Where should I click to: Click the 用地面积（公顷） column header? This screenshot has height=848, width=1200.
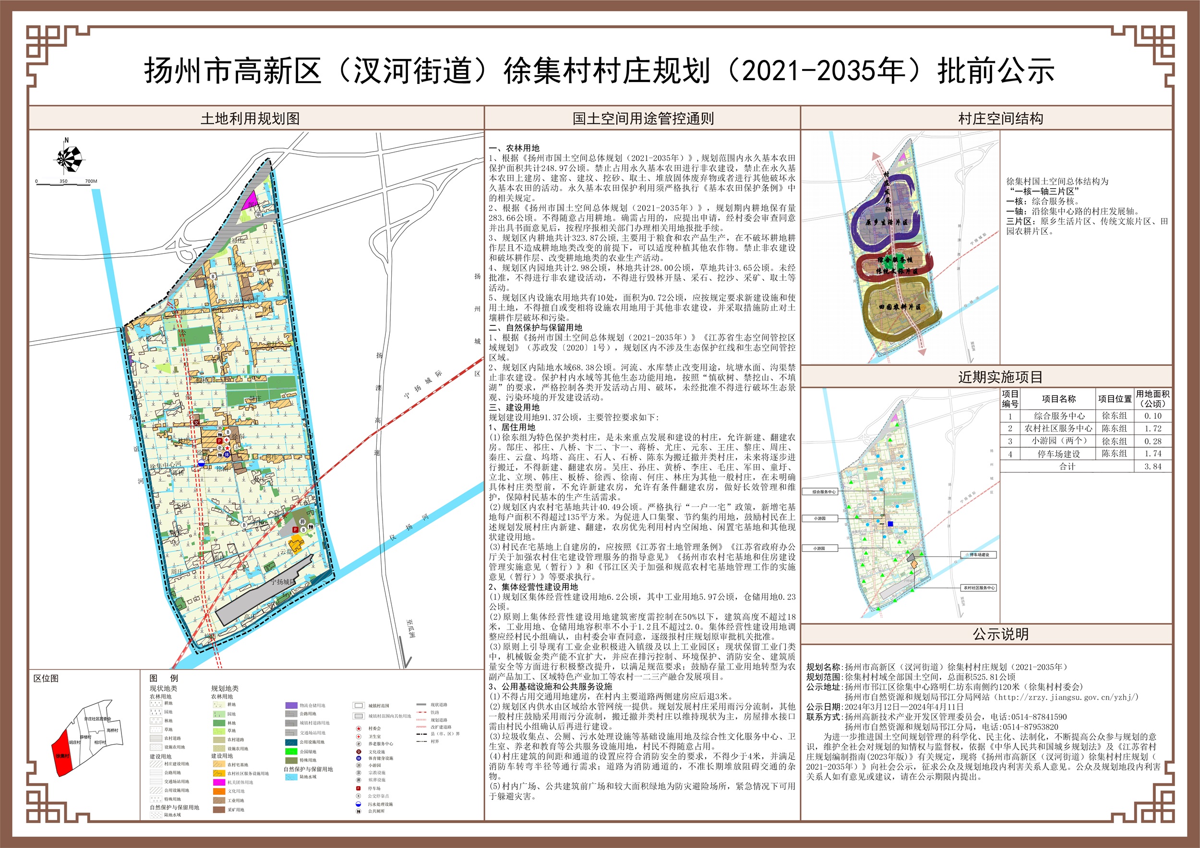[1153, 399]
